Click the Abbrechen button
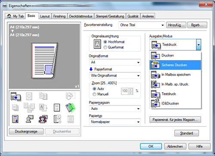Screen dimensions: 215x156 click(175, 147)
